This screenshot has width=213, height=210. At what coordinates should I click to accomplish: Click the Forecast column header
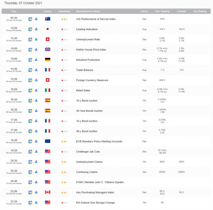pyautogui.click(x=181, y=11)
